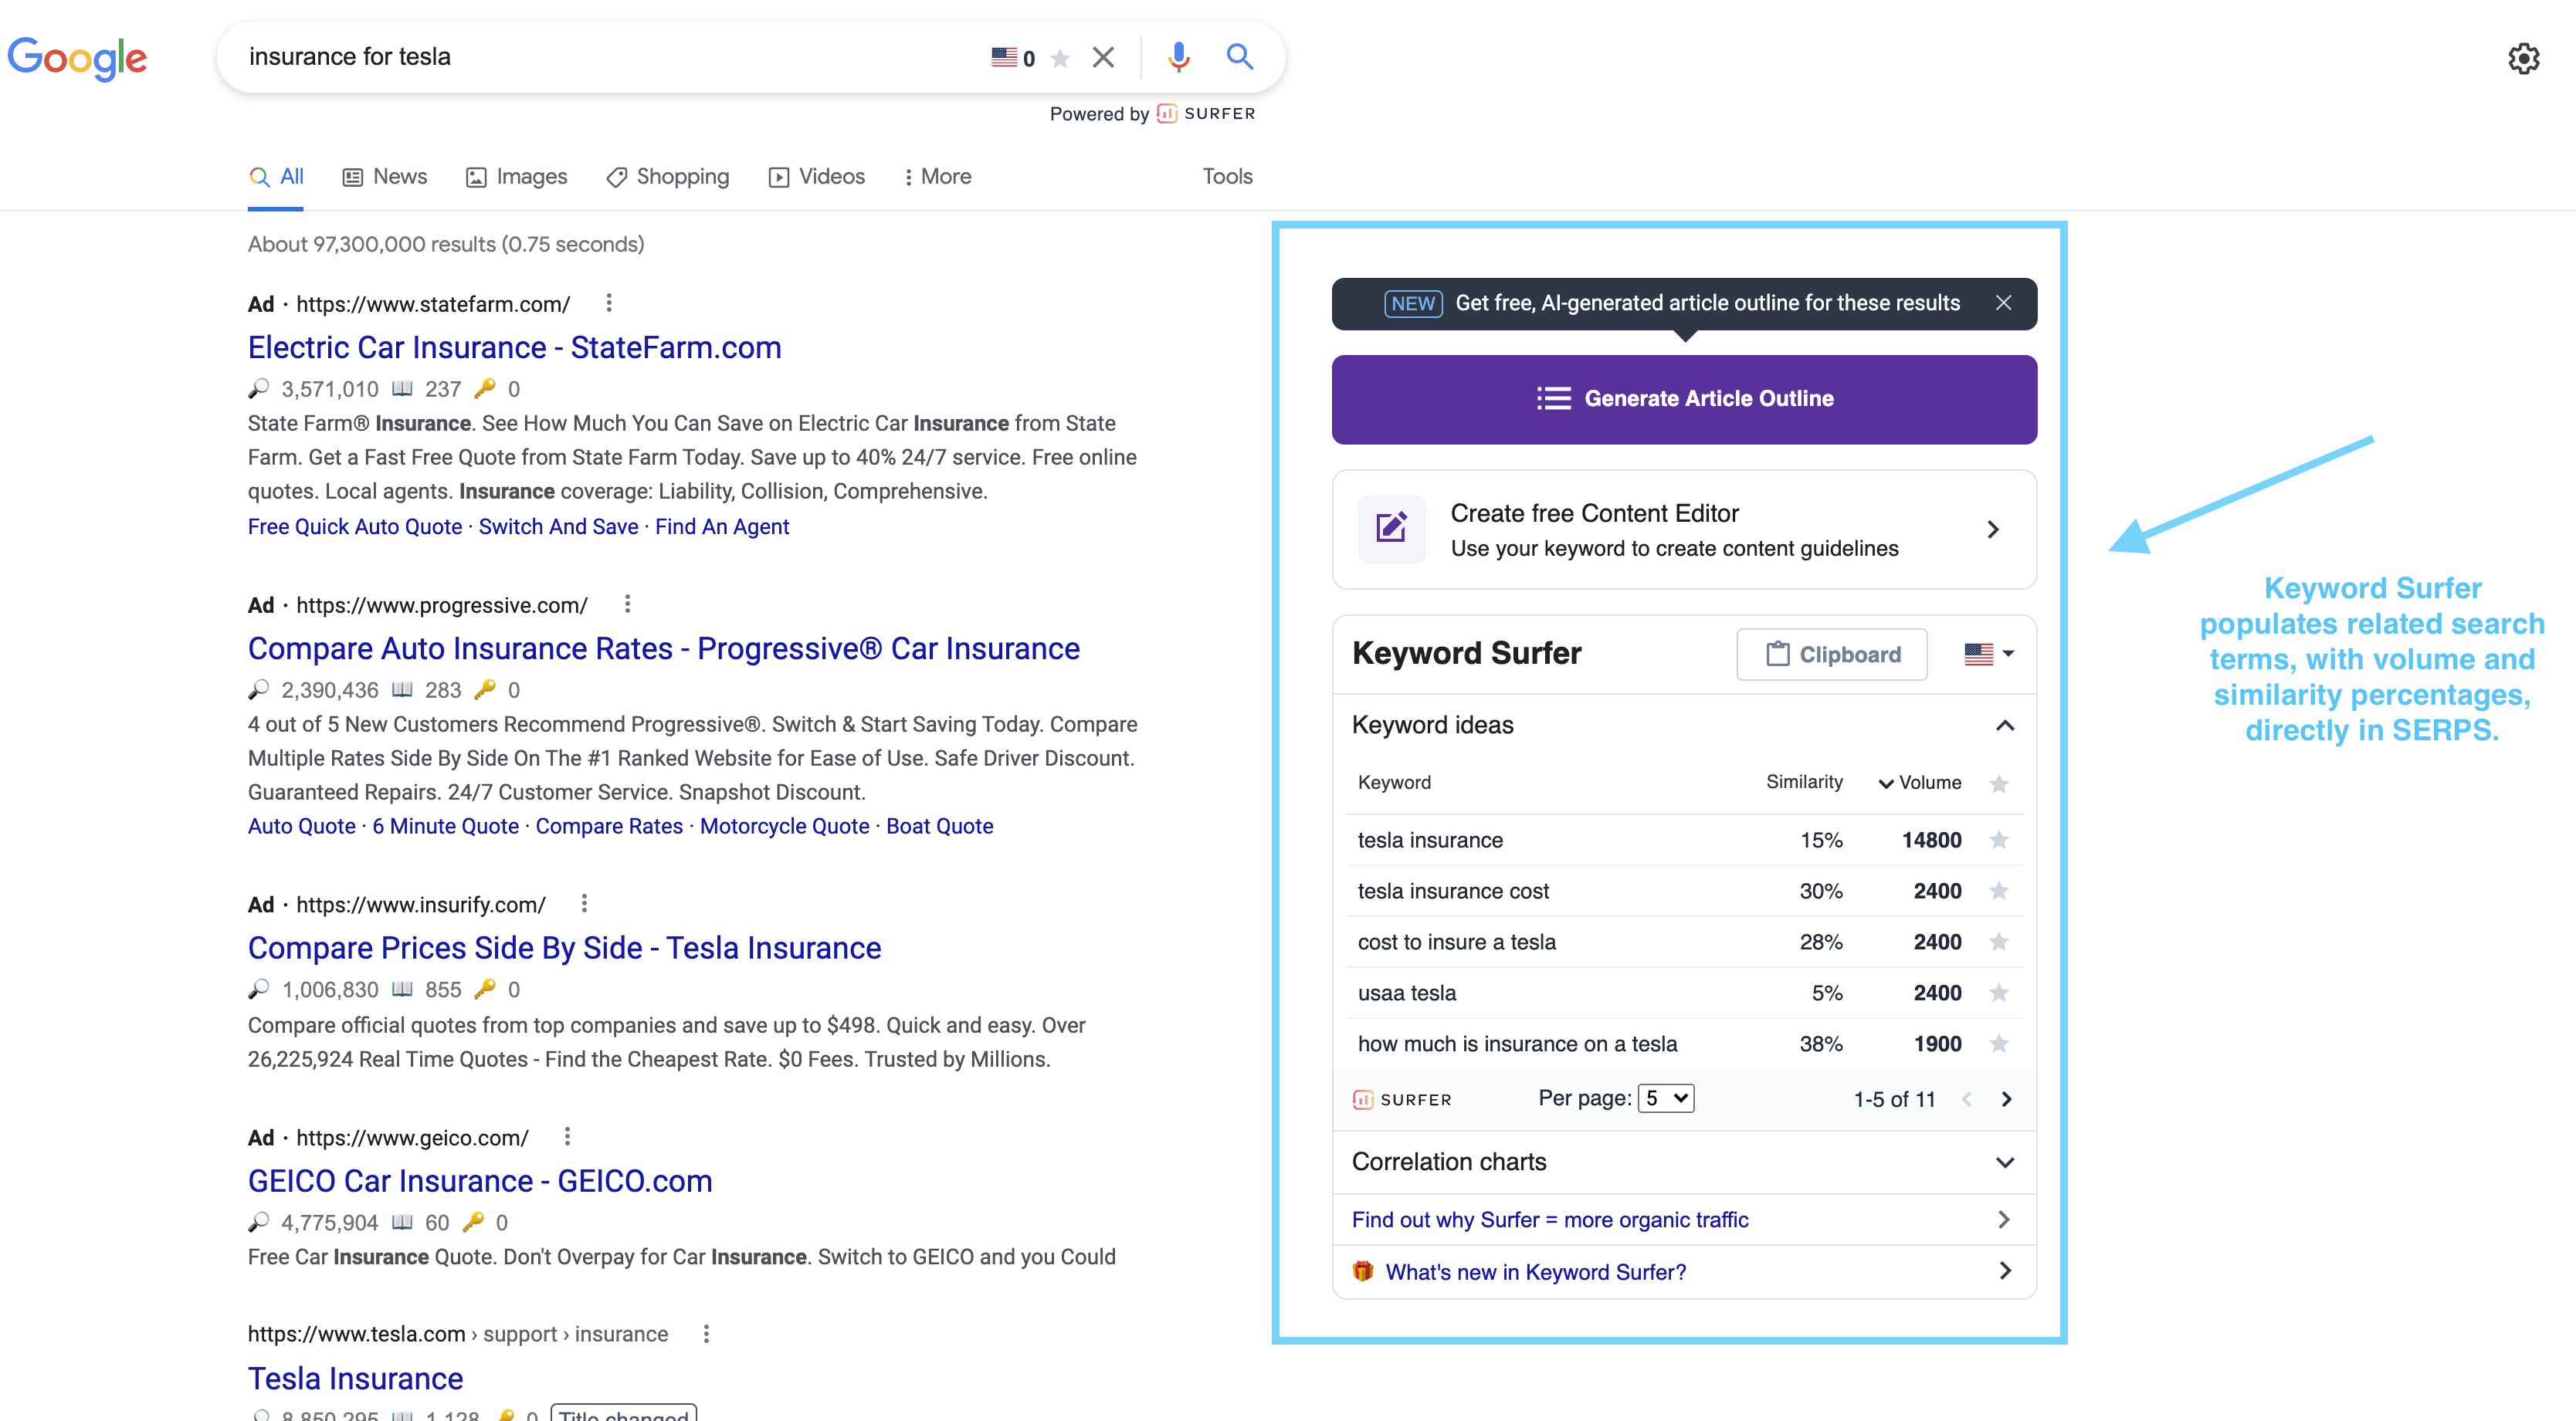Switch to the Images tab
The height and width of the screenshot is (1421, 2576).
[517, 177]
